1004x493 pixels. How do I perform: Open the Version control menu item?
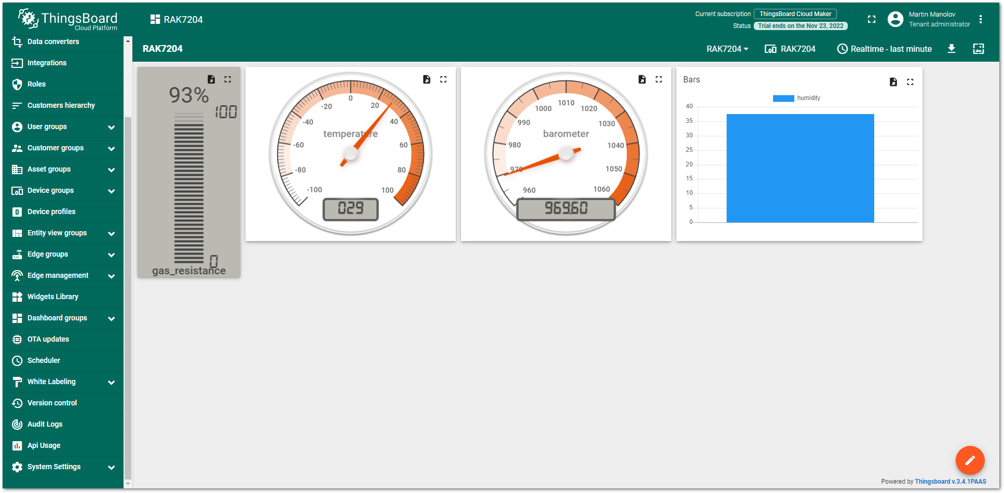(x=52, y=403)
